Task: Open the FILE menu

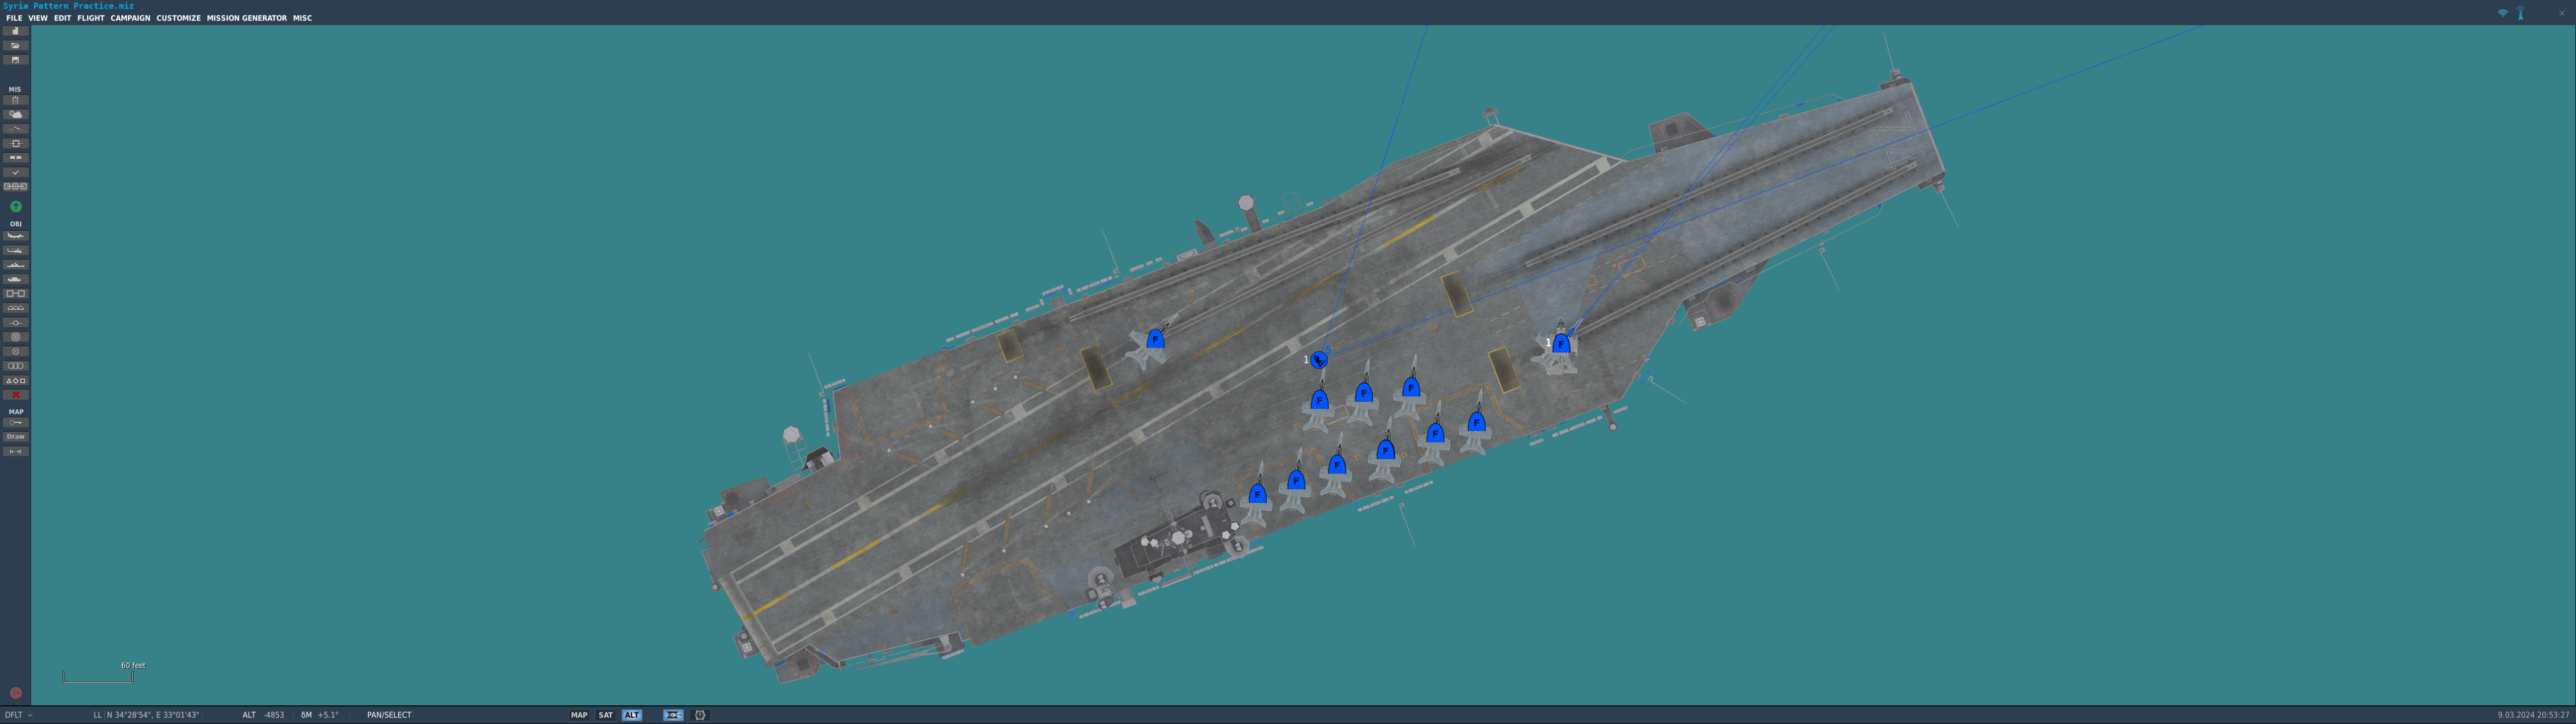Action: [14, 18]
